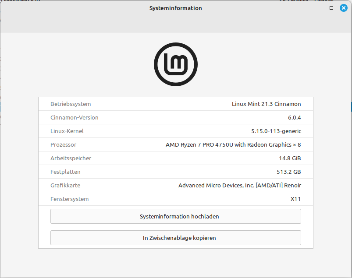Select the version value 6.0.4

(x=294, y=118)
